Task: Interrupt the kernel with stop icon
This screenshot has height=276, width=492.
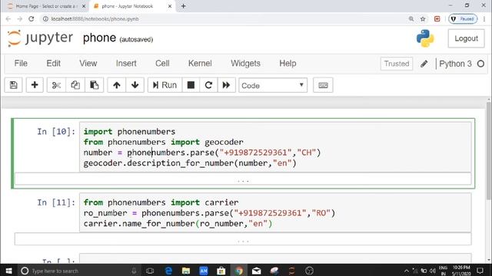Action: [191, 85]
